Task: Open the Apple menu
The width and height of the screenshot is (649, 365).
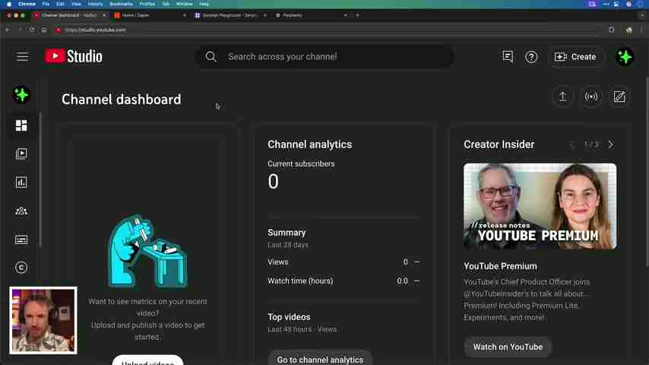Action: pos(9,4)
